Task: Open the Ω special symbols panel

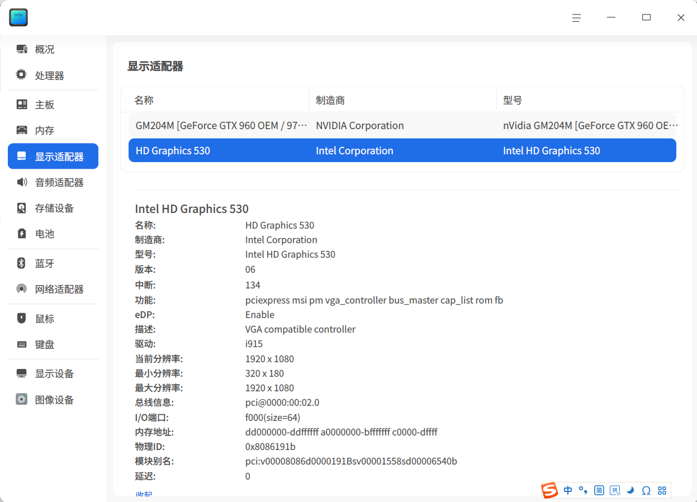Action: (646, 490)
